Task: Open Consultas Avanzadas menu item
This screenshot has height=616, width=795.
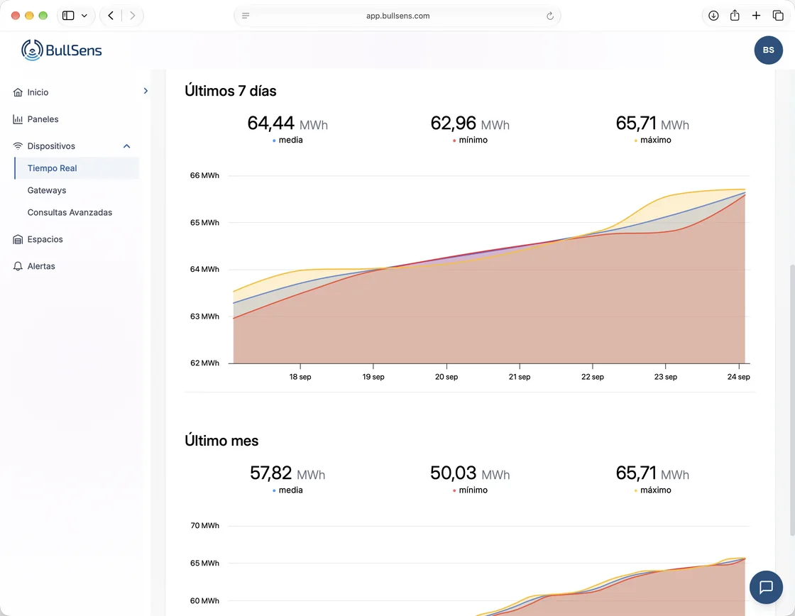Action: coord(70,212)
